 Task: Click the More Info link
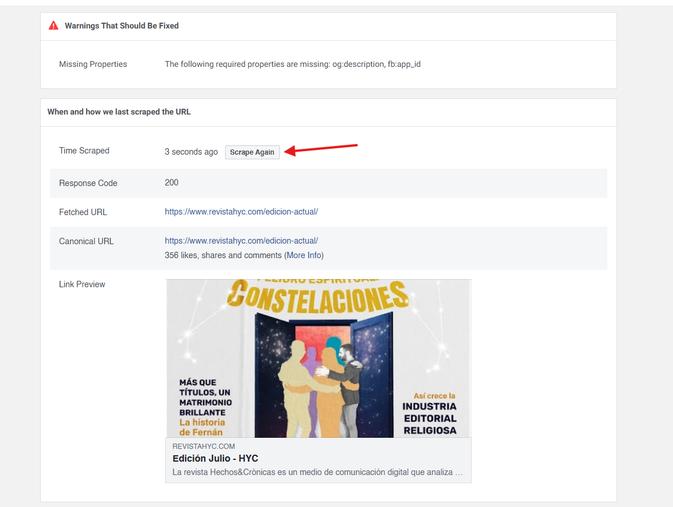point(304,255)
